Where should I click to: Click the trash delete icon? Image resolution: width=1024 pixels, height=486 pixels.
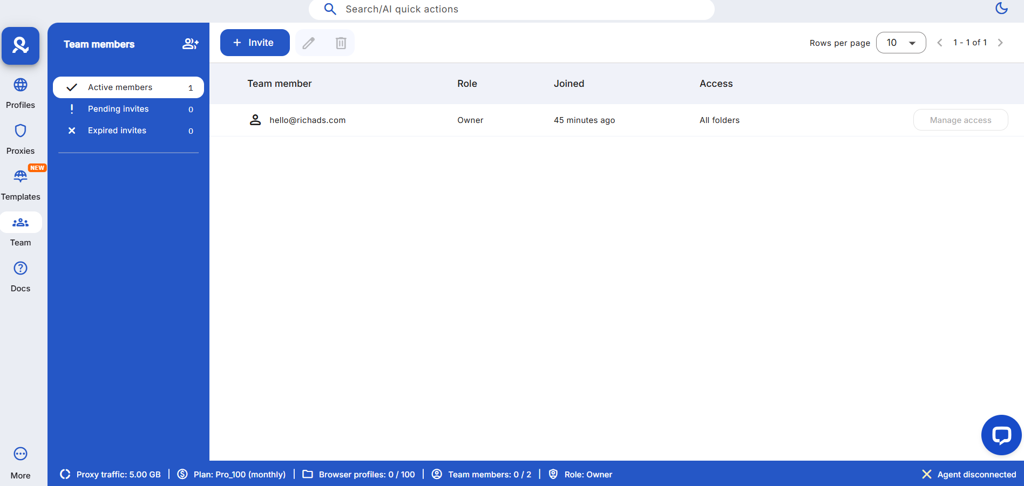click(341, 43)
